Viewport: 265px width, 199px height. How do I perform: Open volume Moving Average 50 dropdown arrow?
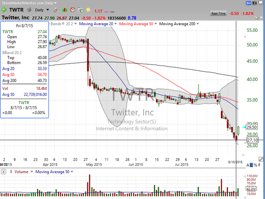point(72,172)
